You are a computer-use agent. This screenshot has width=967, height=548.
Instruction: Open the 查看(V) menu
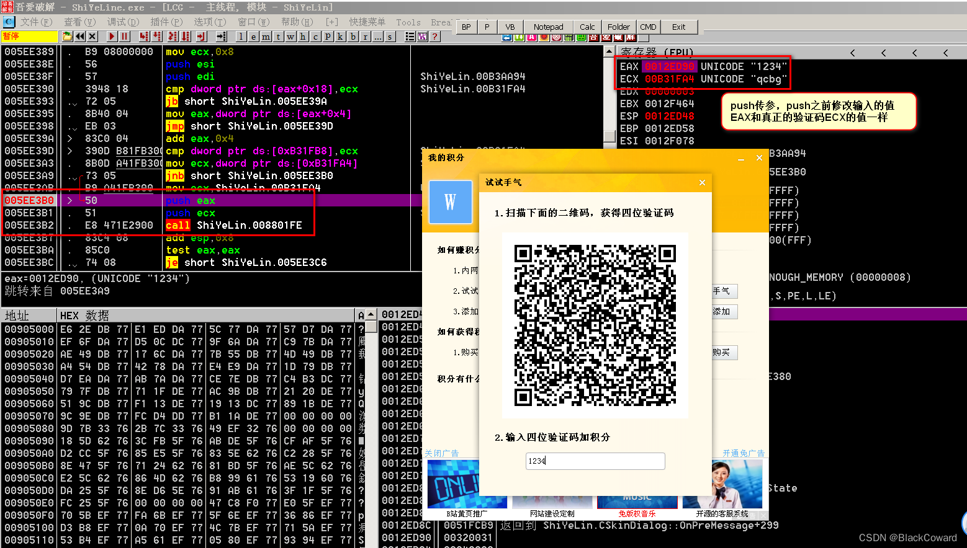click(x=79, y=22)
